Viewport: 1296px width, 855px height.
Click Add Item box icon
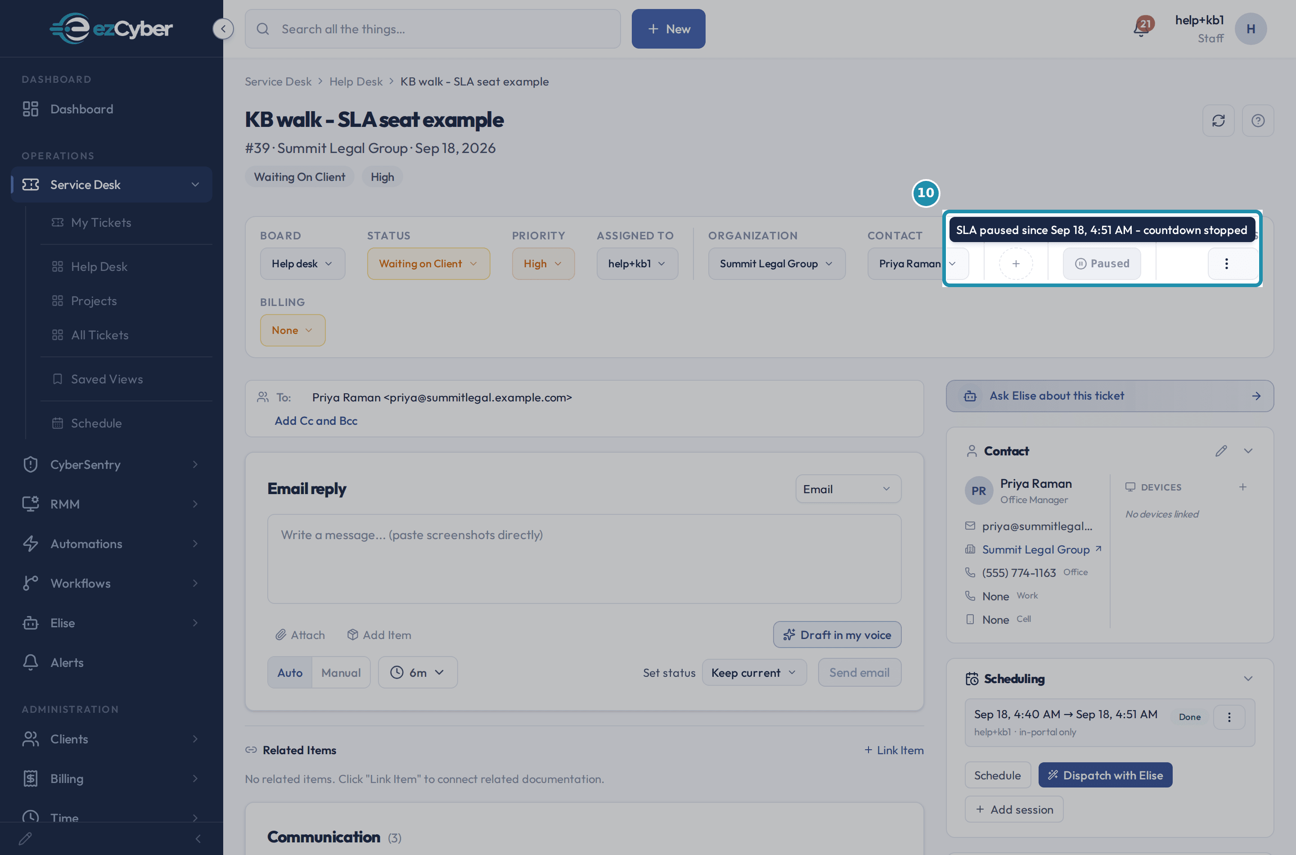379,634
